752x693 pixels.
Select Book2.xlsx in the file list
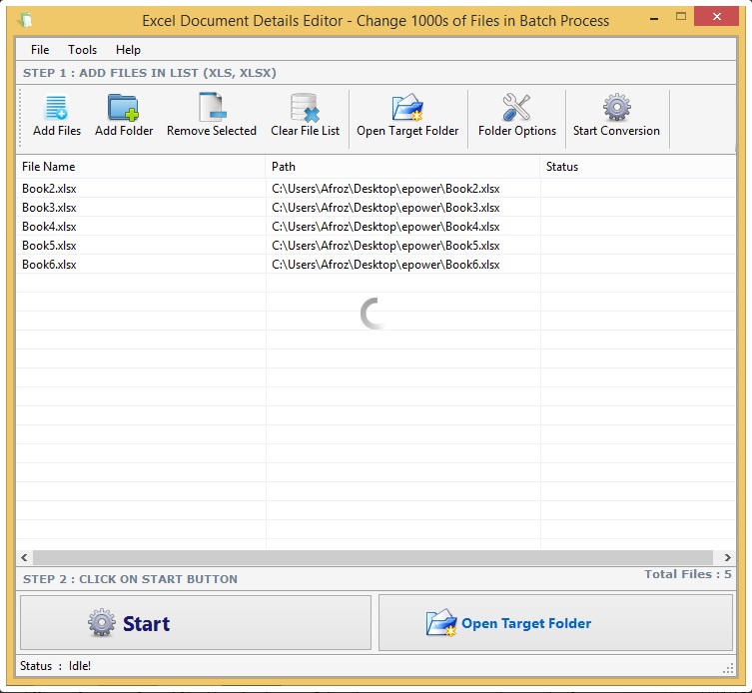(50, 189)
